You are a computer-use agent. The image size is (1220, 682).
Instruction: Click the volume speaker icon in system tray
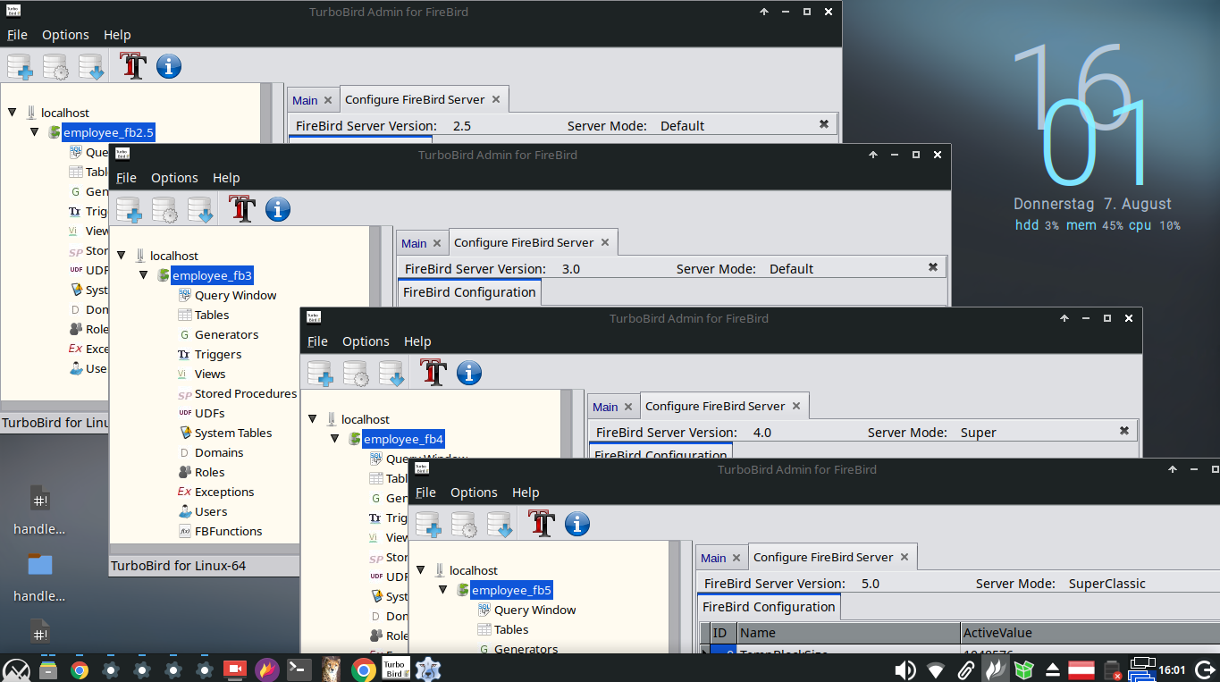point(904,669)
